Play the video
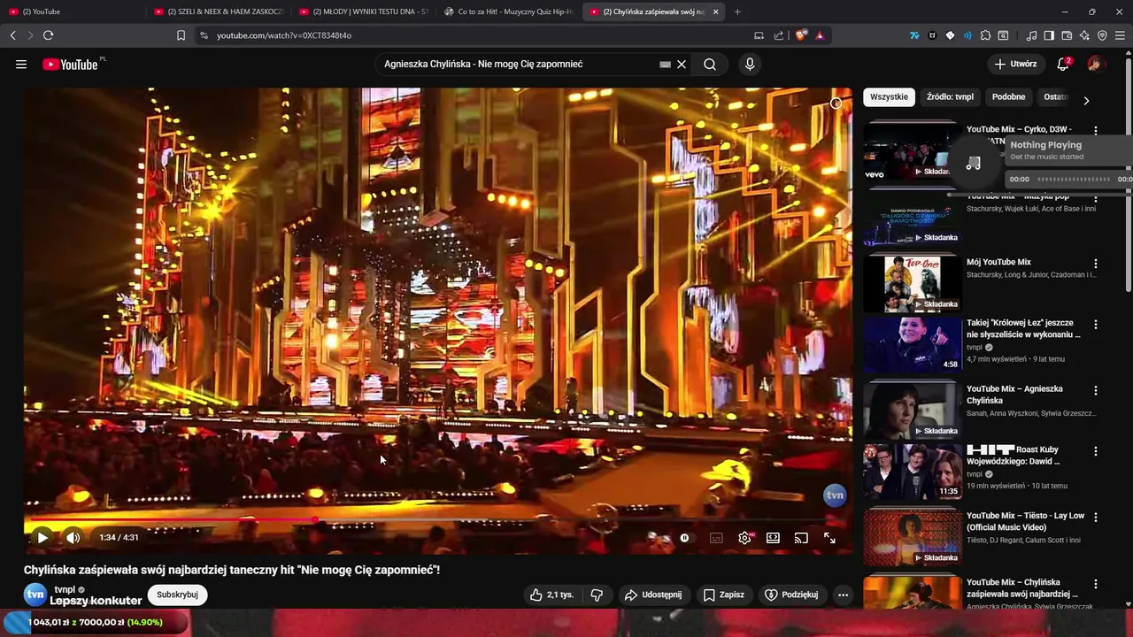1133x637 pixels. (x=42, y=537)
